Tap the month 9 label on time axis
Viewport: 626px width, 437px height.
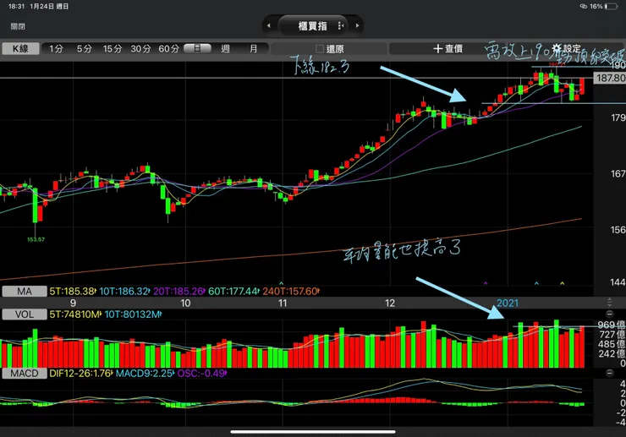click(x=73, y=303)
